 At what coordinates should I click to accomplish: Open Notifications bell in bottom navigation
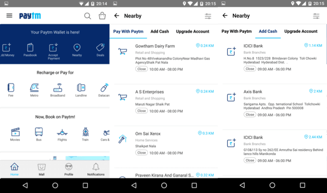pyautogui.click(x=96, y=169)
